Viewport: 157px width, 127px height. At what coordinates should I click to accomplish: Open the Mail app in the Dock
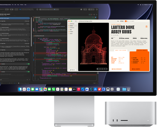(x=37, y=89)
